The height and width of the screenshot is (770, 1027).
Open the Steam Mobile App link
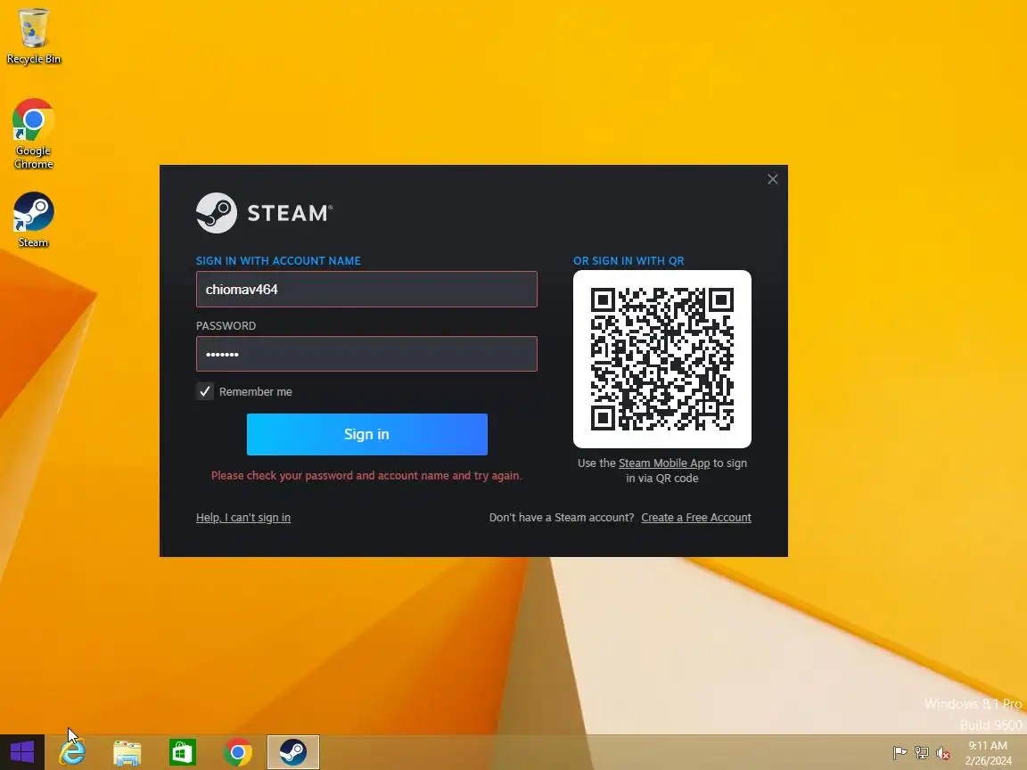pyautogui.click(x=664, y=463)
